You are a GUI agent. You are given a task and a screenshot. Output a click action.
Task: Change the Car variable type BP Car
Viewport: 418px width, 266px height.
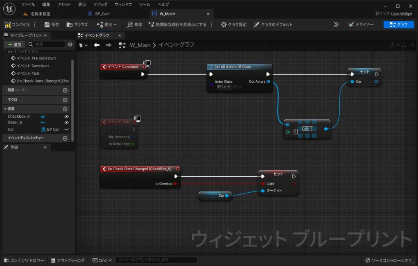pos(50,130)
